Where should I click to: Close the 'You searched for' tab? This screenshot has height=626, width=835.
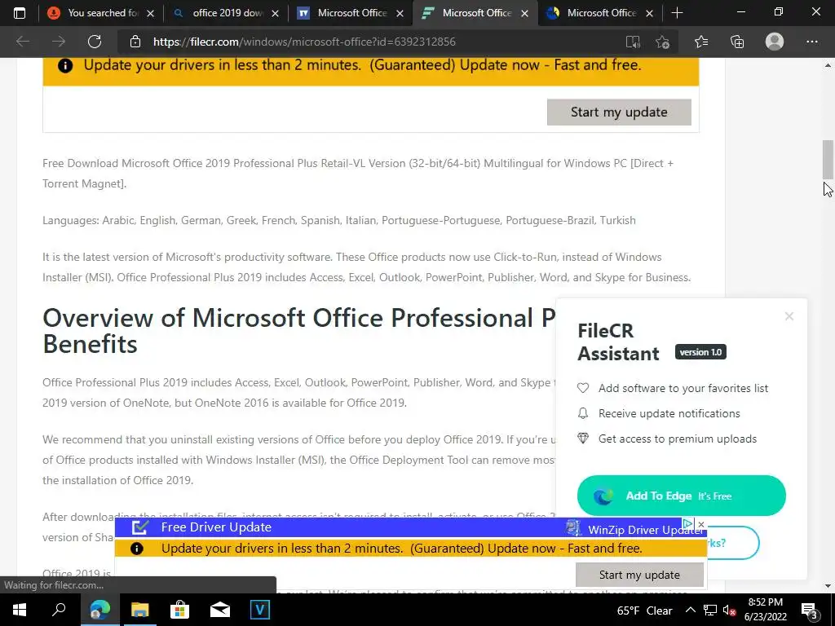click(150, 13)
